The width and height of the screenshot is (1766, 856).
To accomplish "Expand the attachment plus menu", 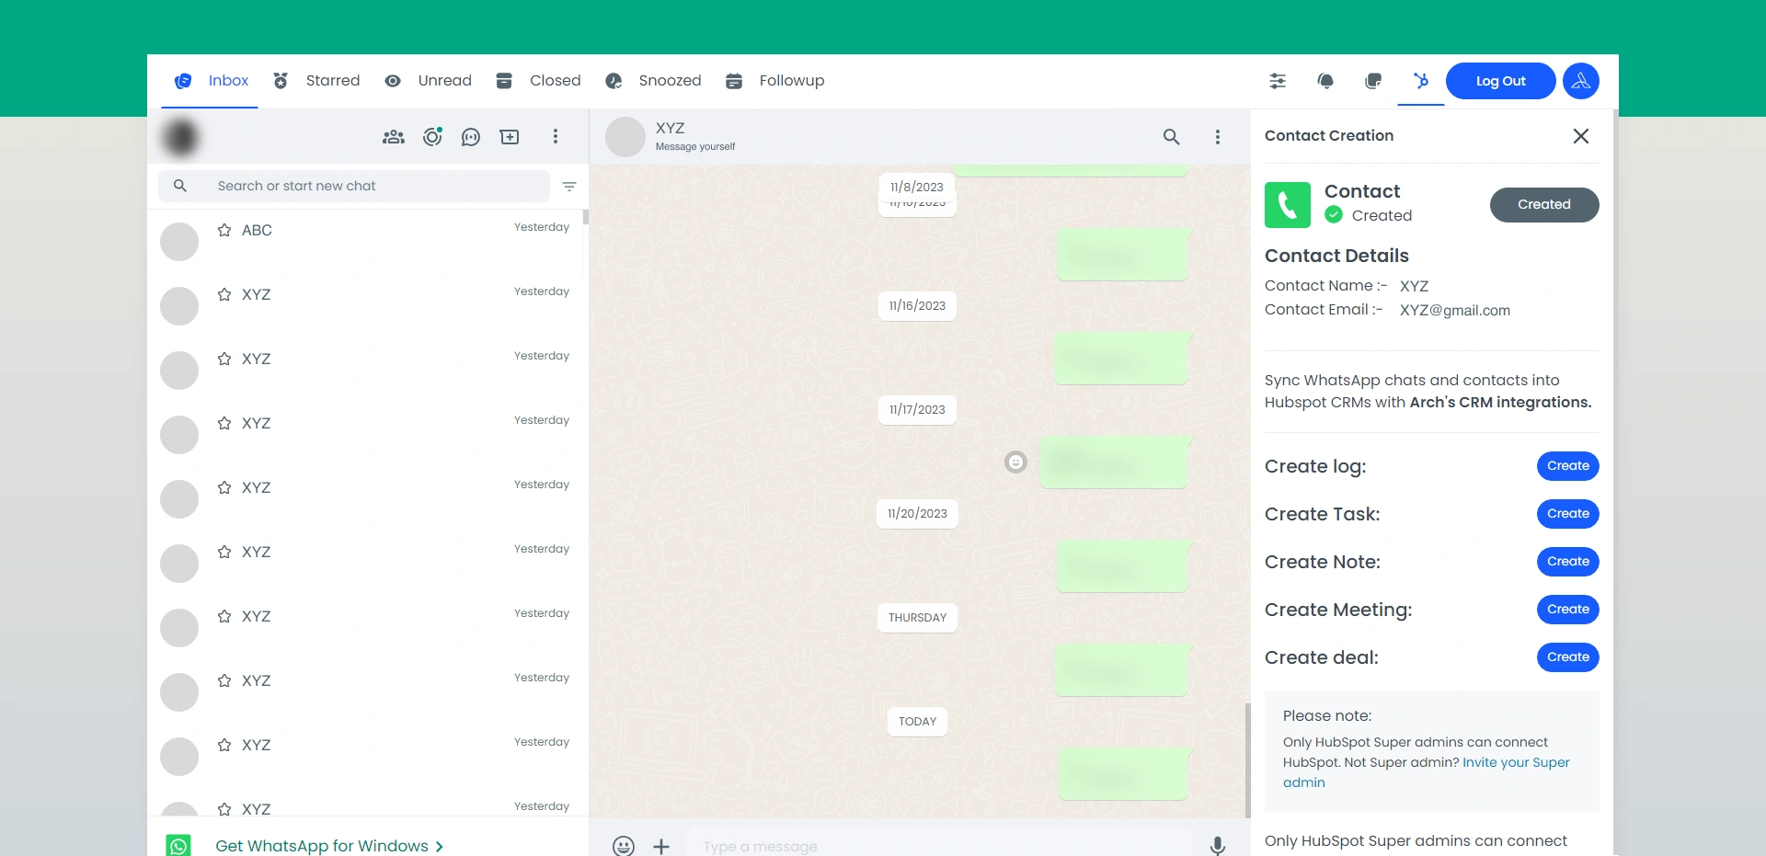I will click(661, 846).
